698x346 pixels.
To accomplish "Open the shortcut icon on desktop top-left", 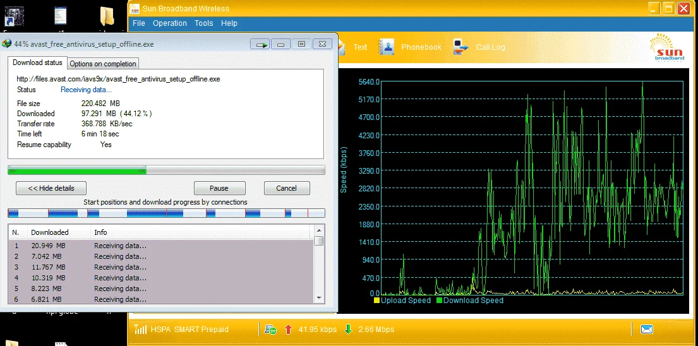I will coord(14,16).
